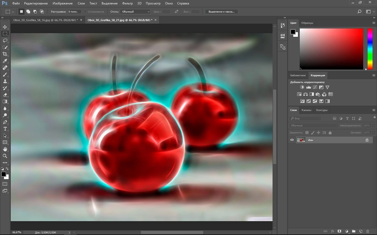Select the Quick Selection tool
Screen dimensions: 377x235
pos(5,47)
